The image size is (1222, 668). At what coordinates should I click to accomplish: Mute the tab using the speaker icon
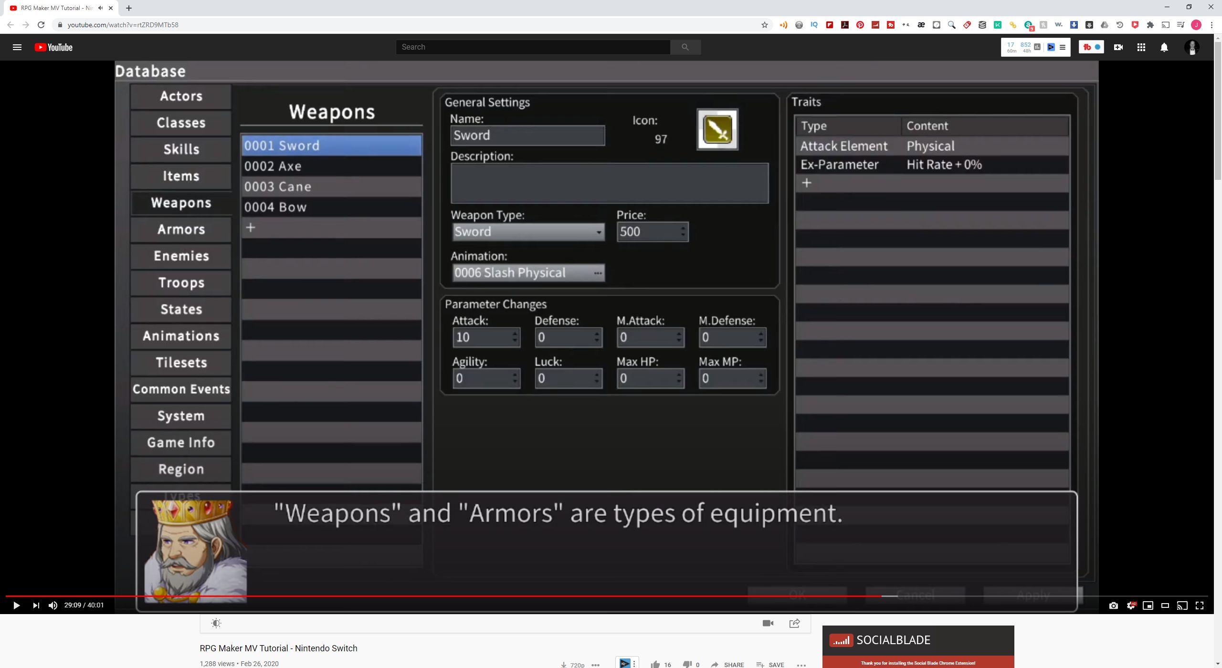pos(100,8)
